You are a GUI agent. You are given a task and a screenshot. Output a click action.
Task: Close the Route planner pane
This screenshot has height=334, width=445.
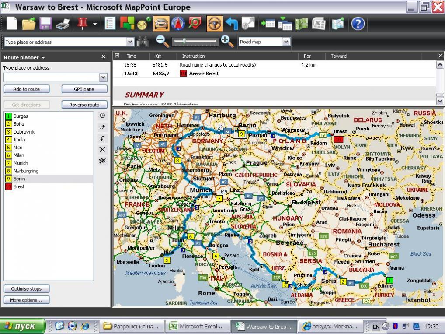click(x=104, y=56)
